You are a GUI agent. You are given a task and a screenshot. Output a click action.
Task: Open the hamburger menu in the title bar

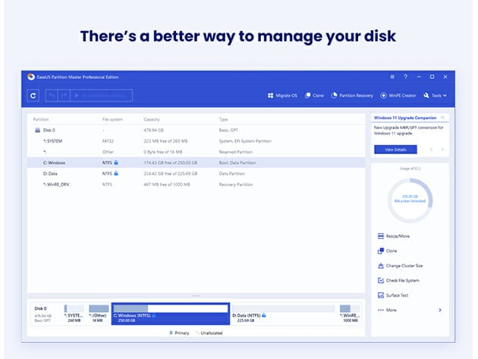392,77
